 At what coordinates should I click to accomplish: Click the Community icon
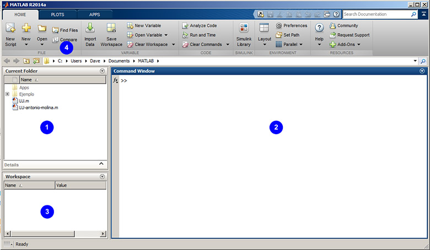click(x=332, y=26)
